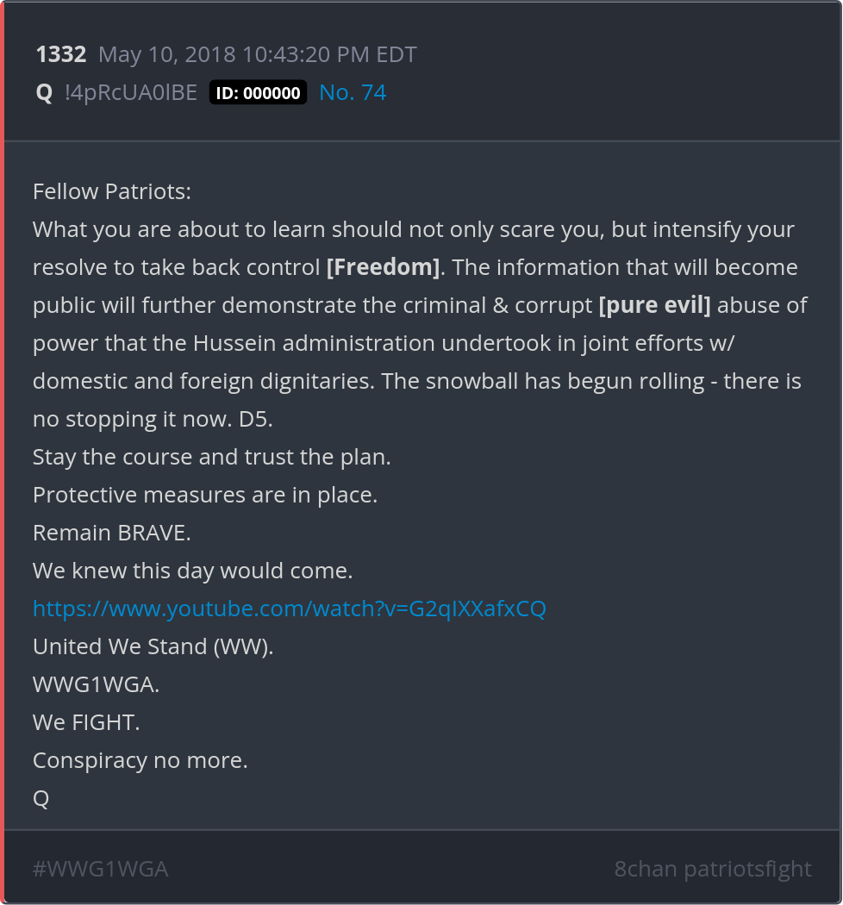
Task: Click the "Conspiracy no more." line
Action: (x=140, y=760)
